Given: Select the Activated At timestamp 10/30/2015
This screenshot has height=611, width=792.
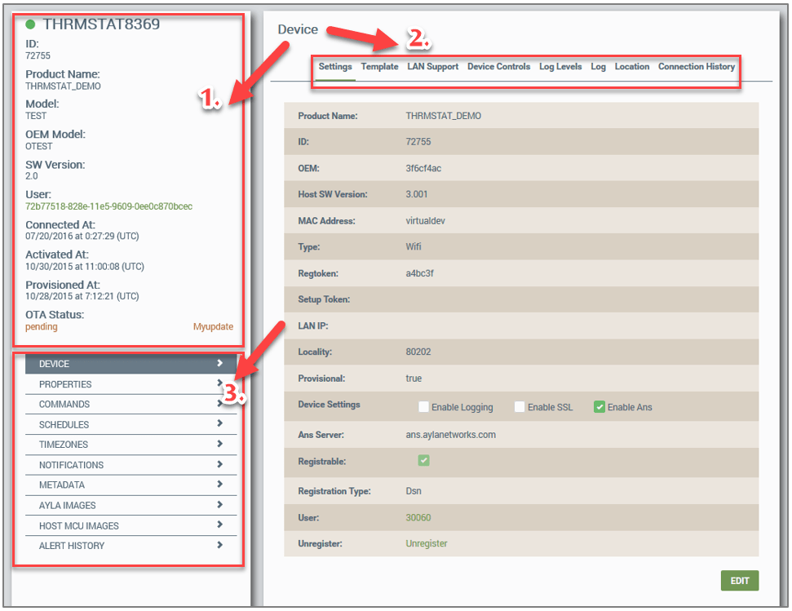Looking at the screenshot, I should tap(84, 267).
